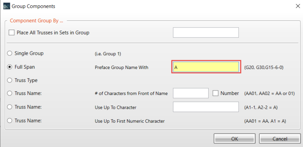The height and width of the screenshot is (147, 303).
Task: Click the Component Group By heading
Action: (36, 21)
